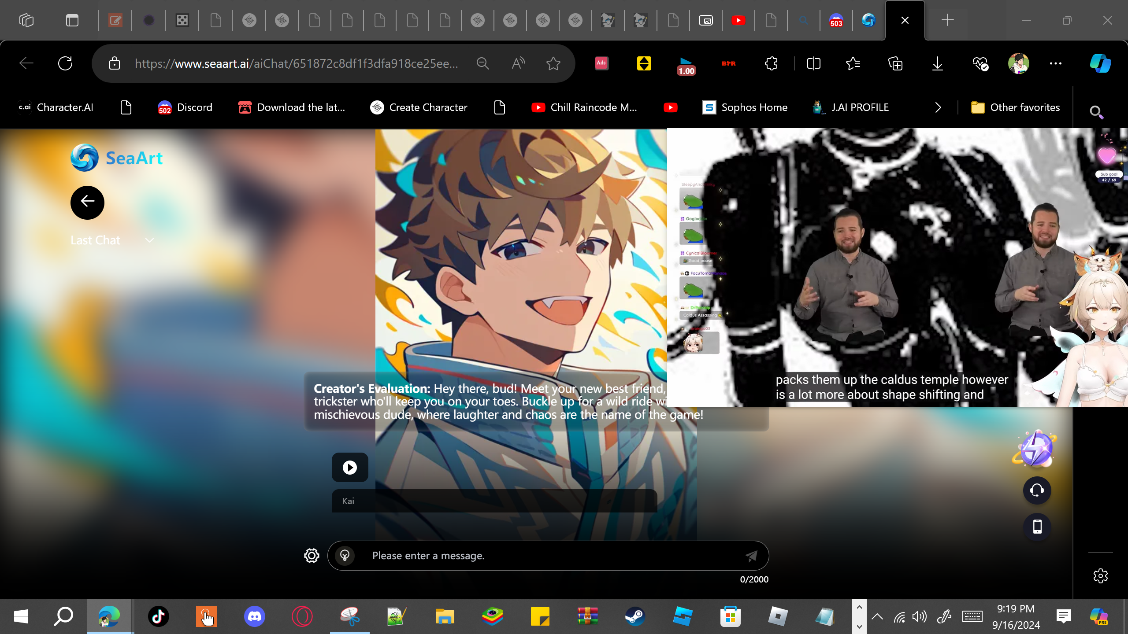Open File Explorer from the taskbar

[445, 616]
